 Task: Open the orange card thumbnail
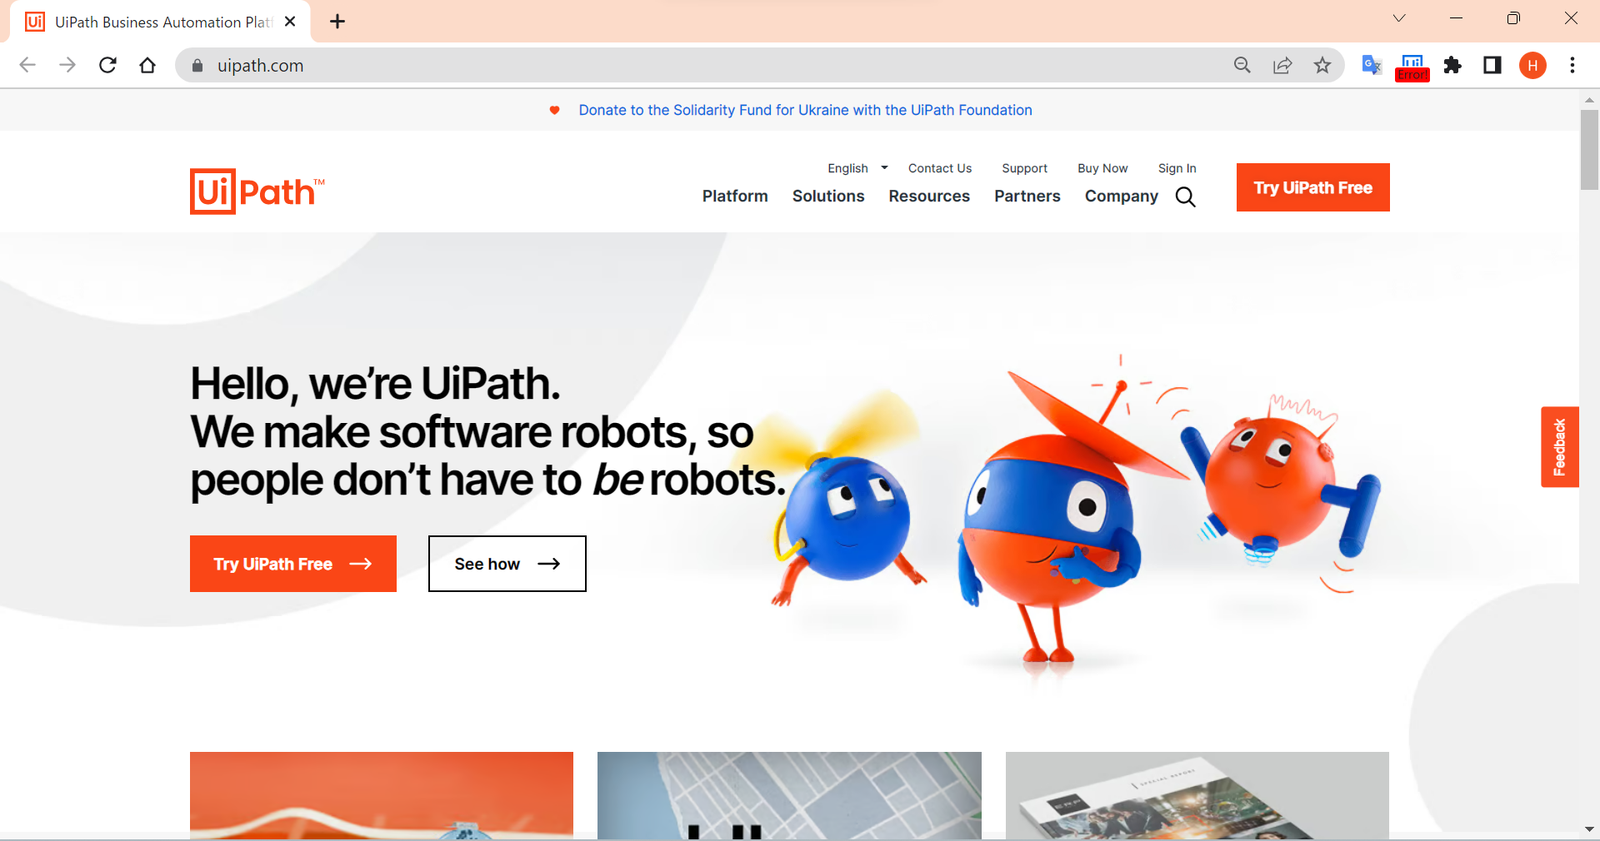coord(382,795)
